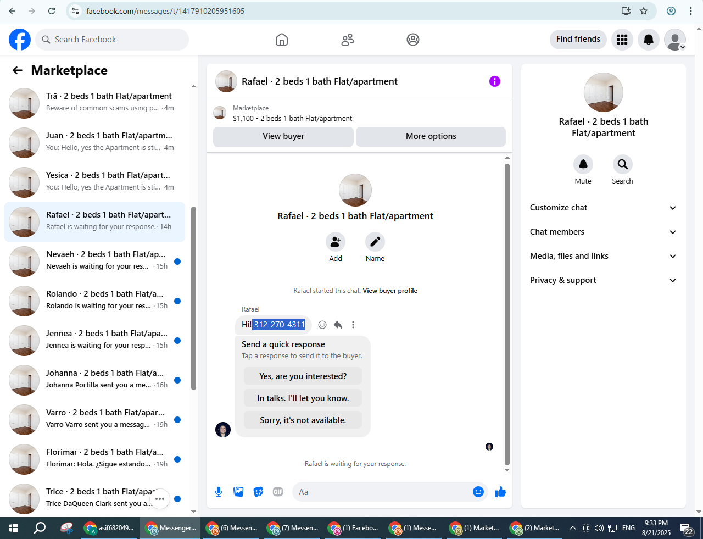The width and height of the screenshot is (703, 539).
Task: Switch to (2) Marketplace taskbar window
Action: click(535, 528)
